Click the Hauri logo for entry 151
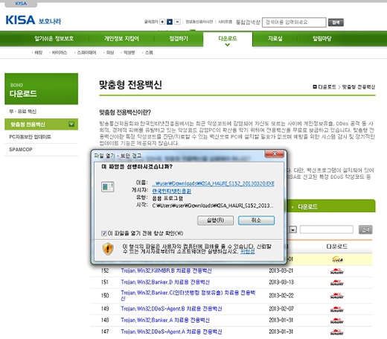The image size is (387, 339). click(x=337, y=282)
